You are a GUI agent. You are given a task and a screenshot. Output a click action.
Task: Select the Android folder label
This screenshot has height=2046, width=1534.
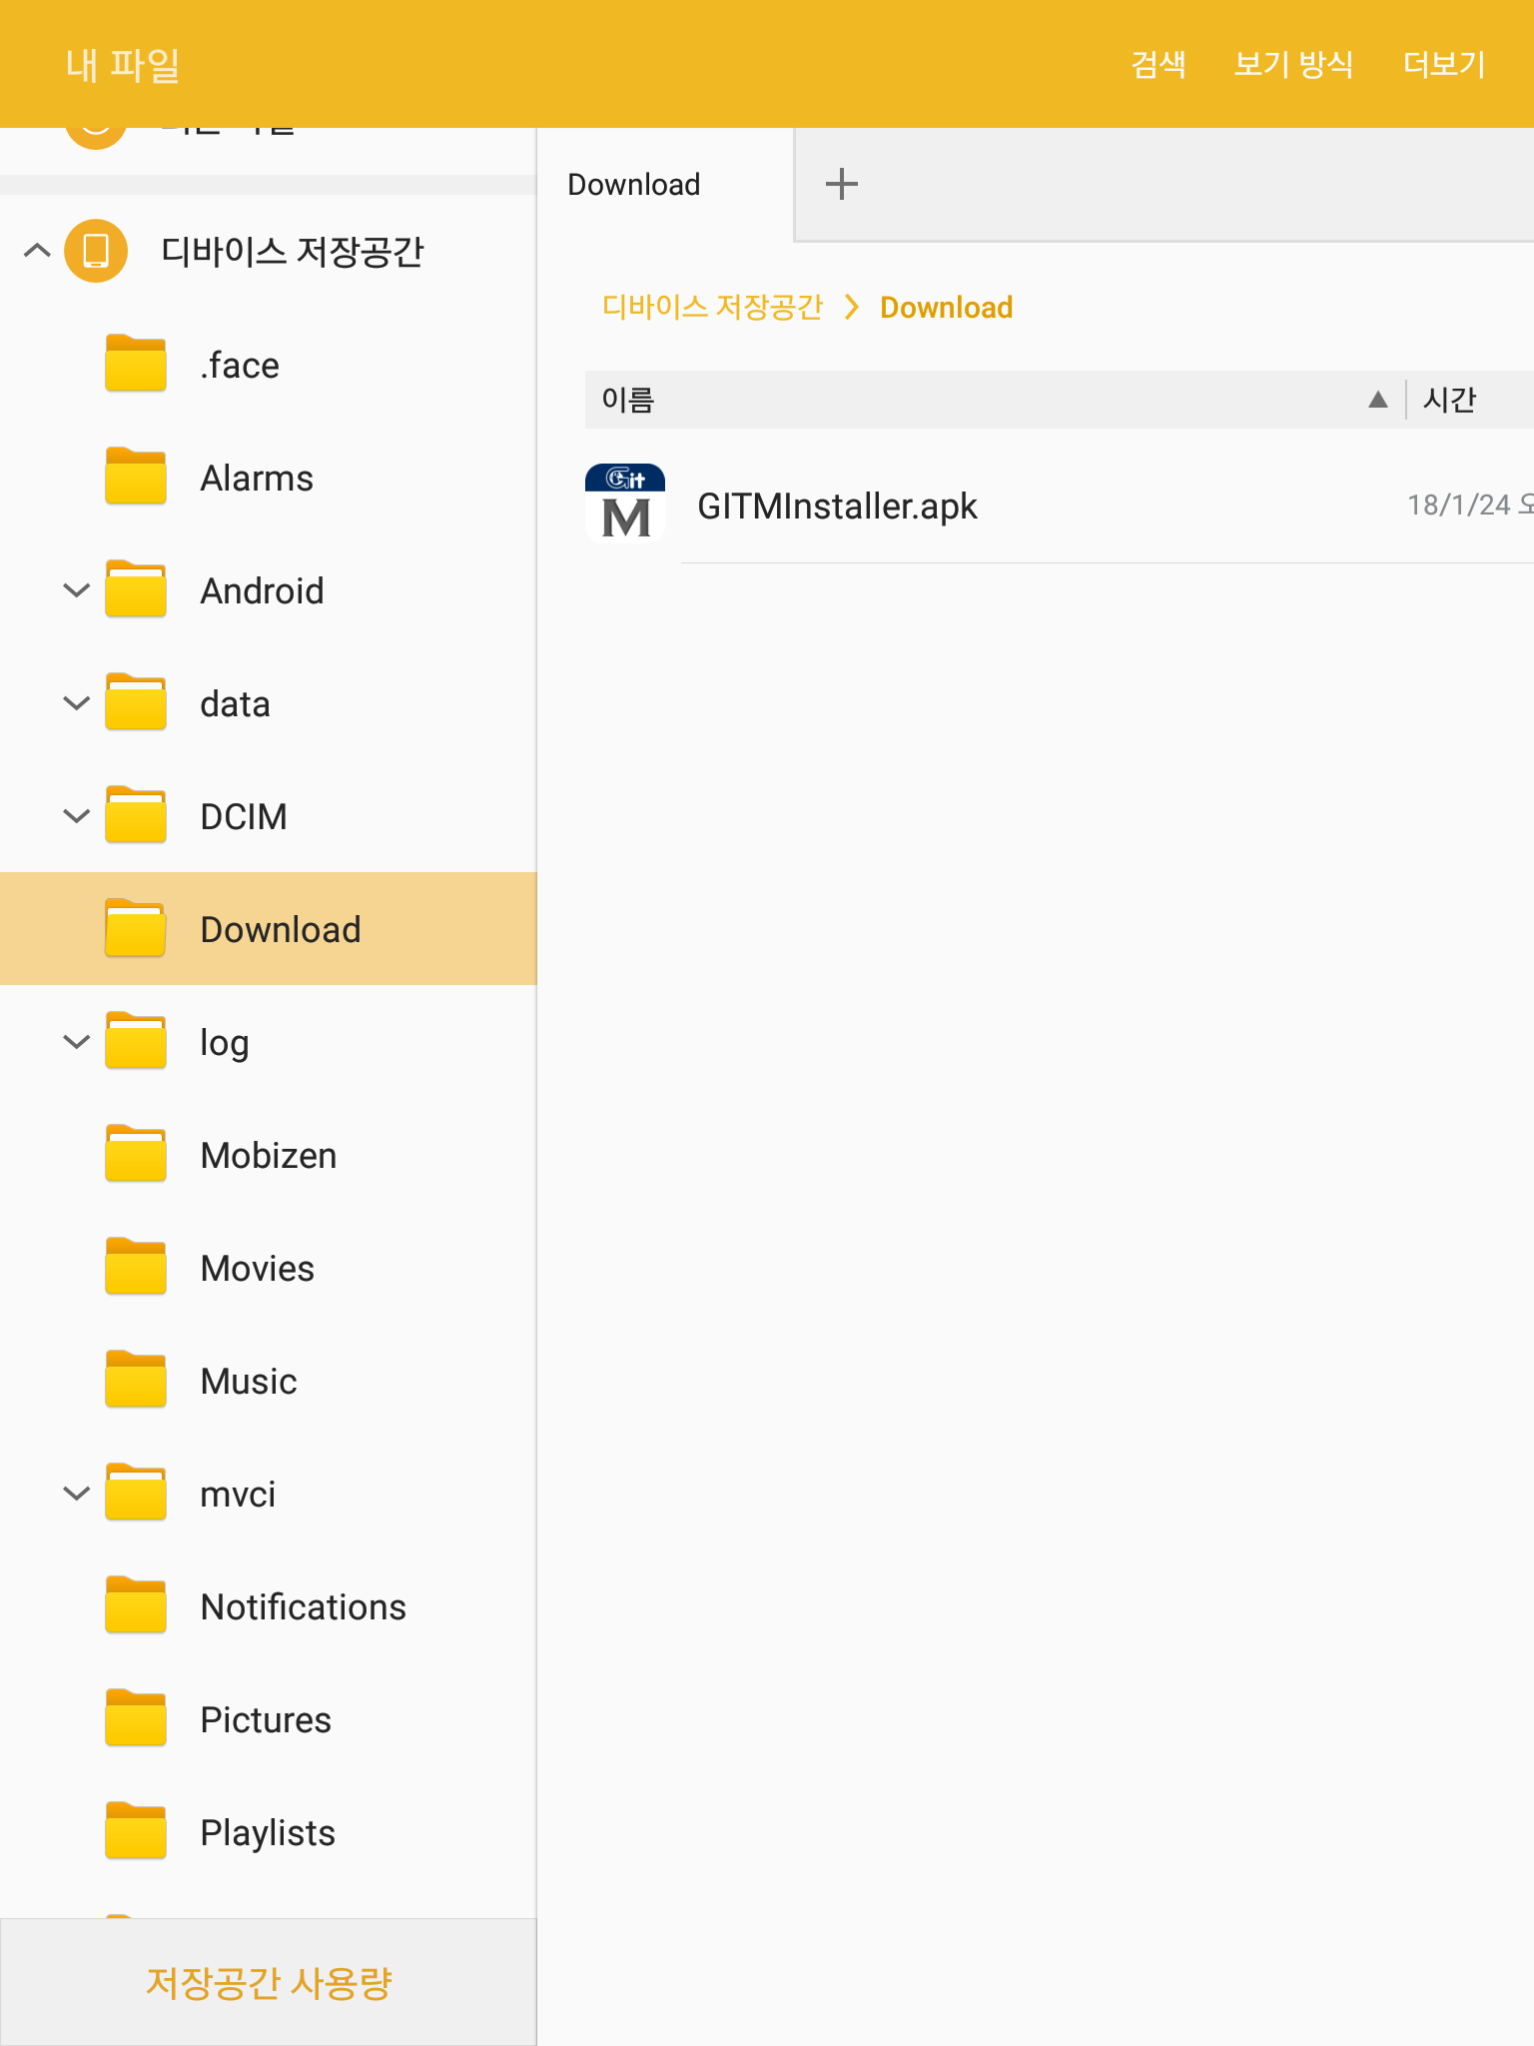(262, 591)
